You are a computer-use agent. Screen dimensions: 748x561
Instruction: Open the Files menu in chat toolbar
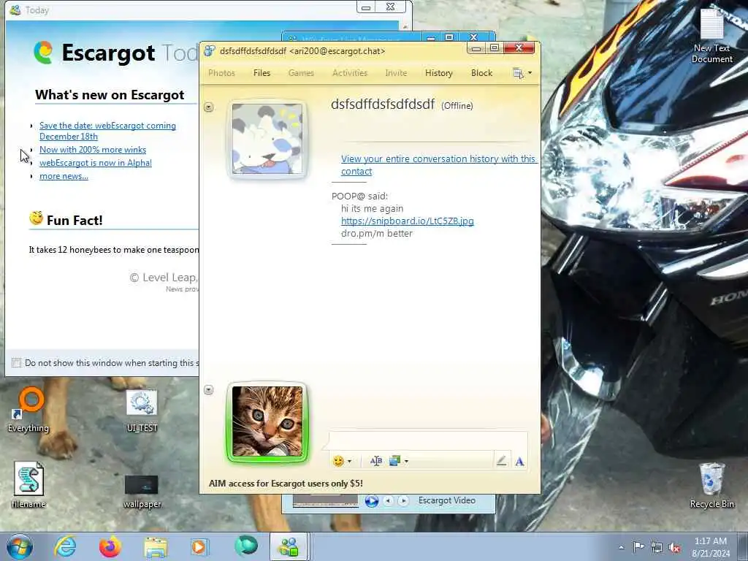pos(262,73)
